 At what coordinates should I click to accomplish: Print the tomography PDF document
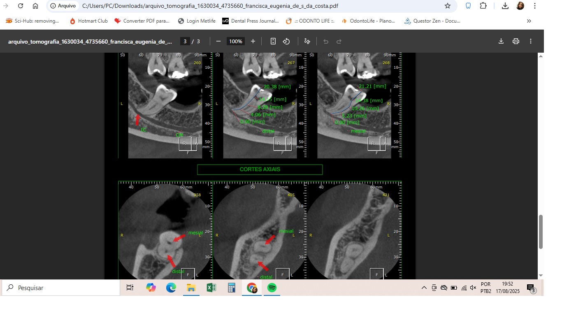[x=516, y=41]
